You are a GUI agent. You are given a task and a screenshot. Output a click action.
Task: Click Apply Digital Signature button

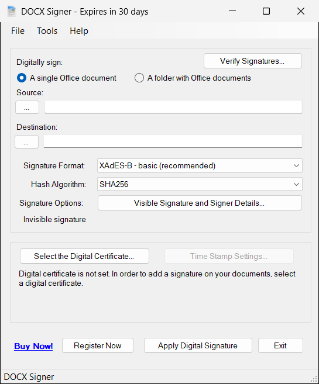click(x=198, y=345)
